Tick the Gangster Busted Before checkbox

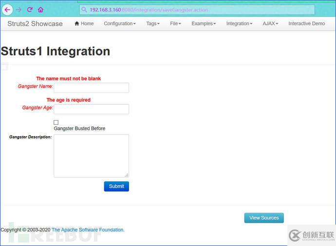coord(56,123)
